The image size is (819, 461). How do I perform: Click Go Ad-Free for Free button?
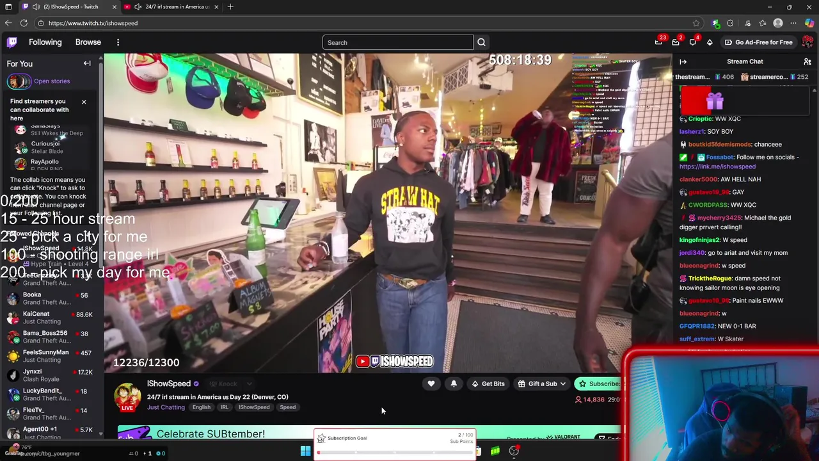coord(758,42)
